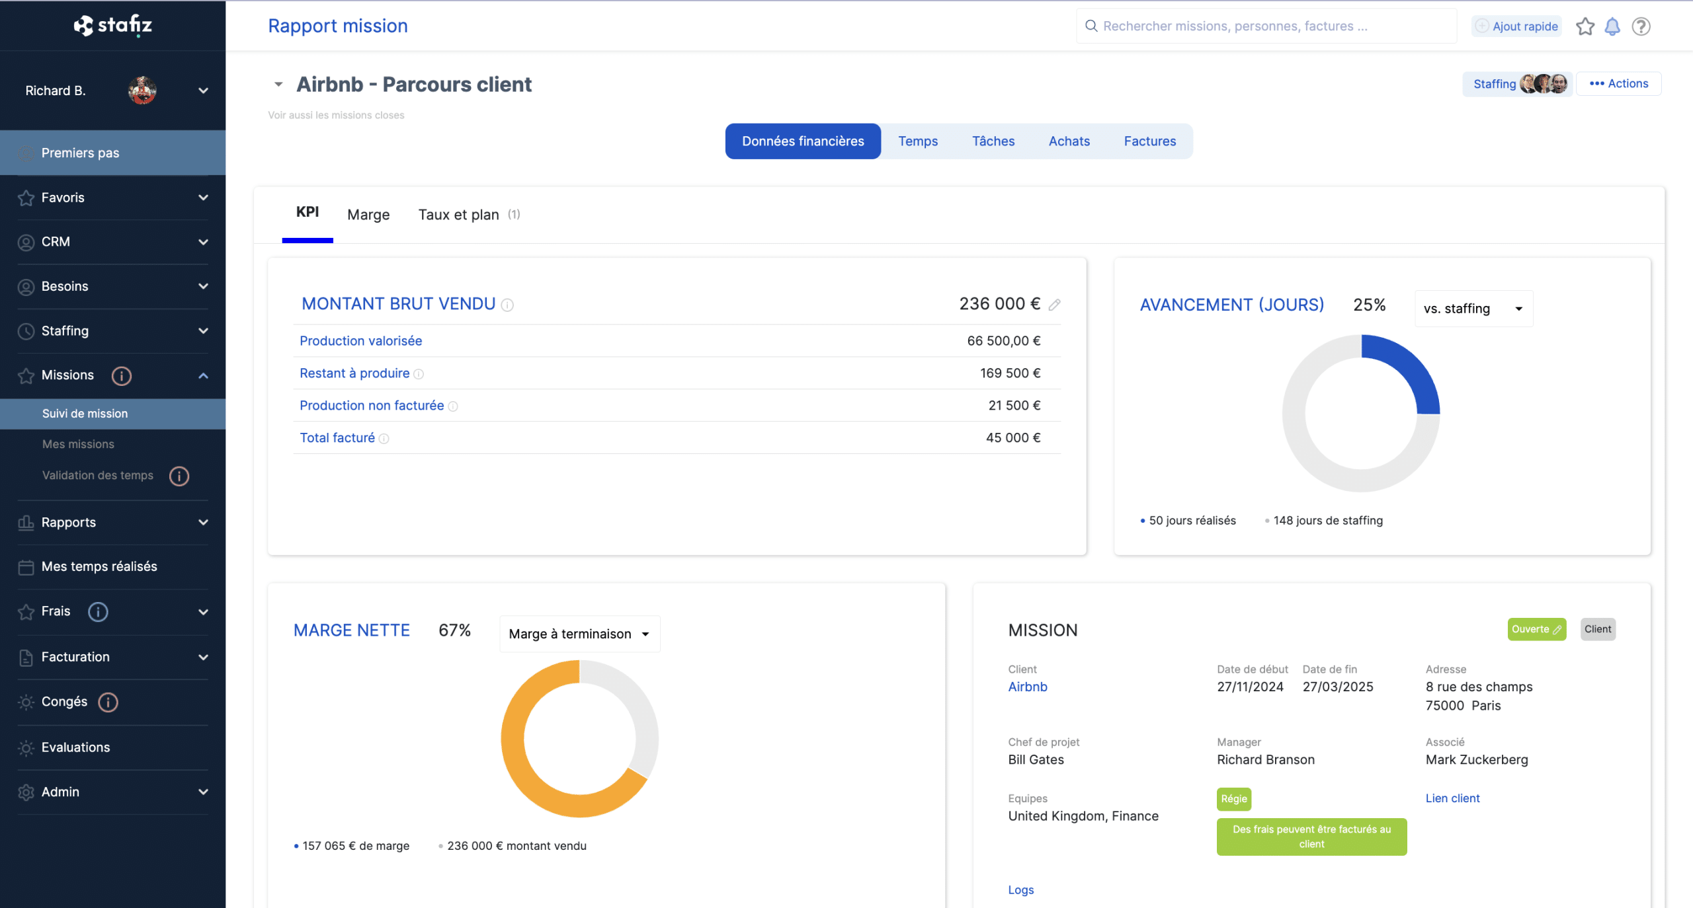This screenshot has height=908, width=1693.
Task: Open Premiers pas in sidebar
Action: tap(112, 153)
